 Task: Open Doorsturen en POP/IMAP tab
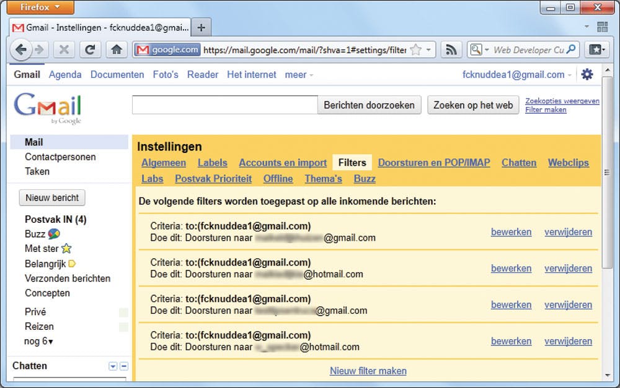[x=434, y=163]
